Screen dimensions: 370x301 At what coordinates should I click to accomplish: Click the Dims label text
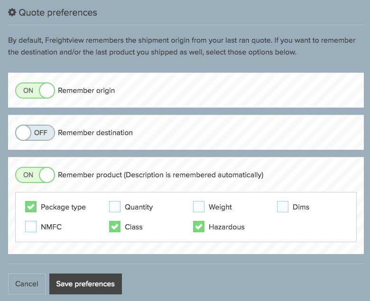click(x=301, y=207)
